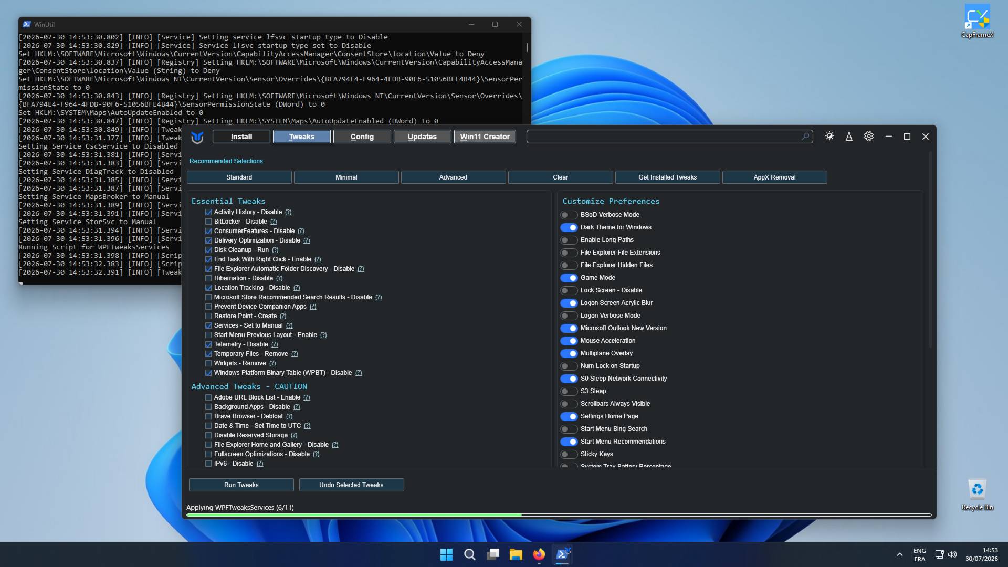Image resolution: width=1008 pixels, height=567 pixels.
Task: Click the WinUtil console scrollbar
Action: [527, 47]
